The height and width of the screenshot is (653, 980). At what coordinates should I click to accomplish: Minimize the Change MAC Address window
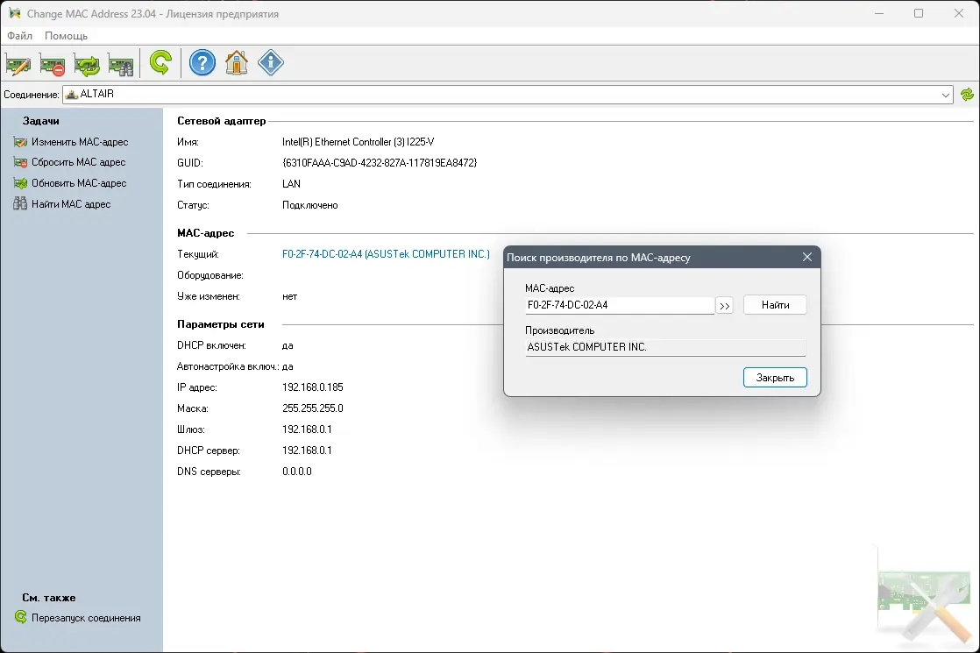[x=878, y=13]
